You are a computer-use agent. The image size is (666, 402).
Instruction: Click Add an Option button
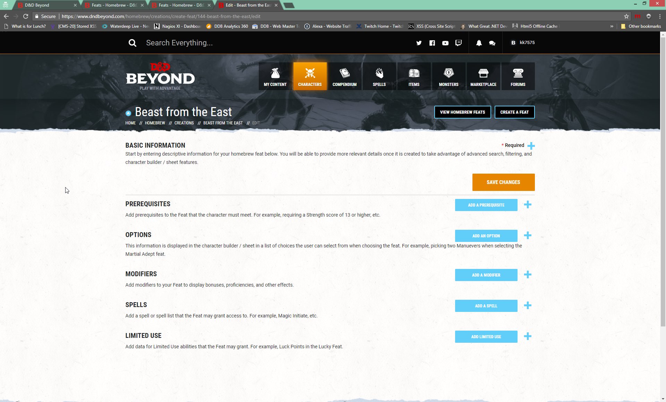pyautogui.click(x=486, y=236)
